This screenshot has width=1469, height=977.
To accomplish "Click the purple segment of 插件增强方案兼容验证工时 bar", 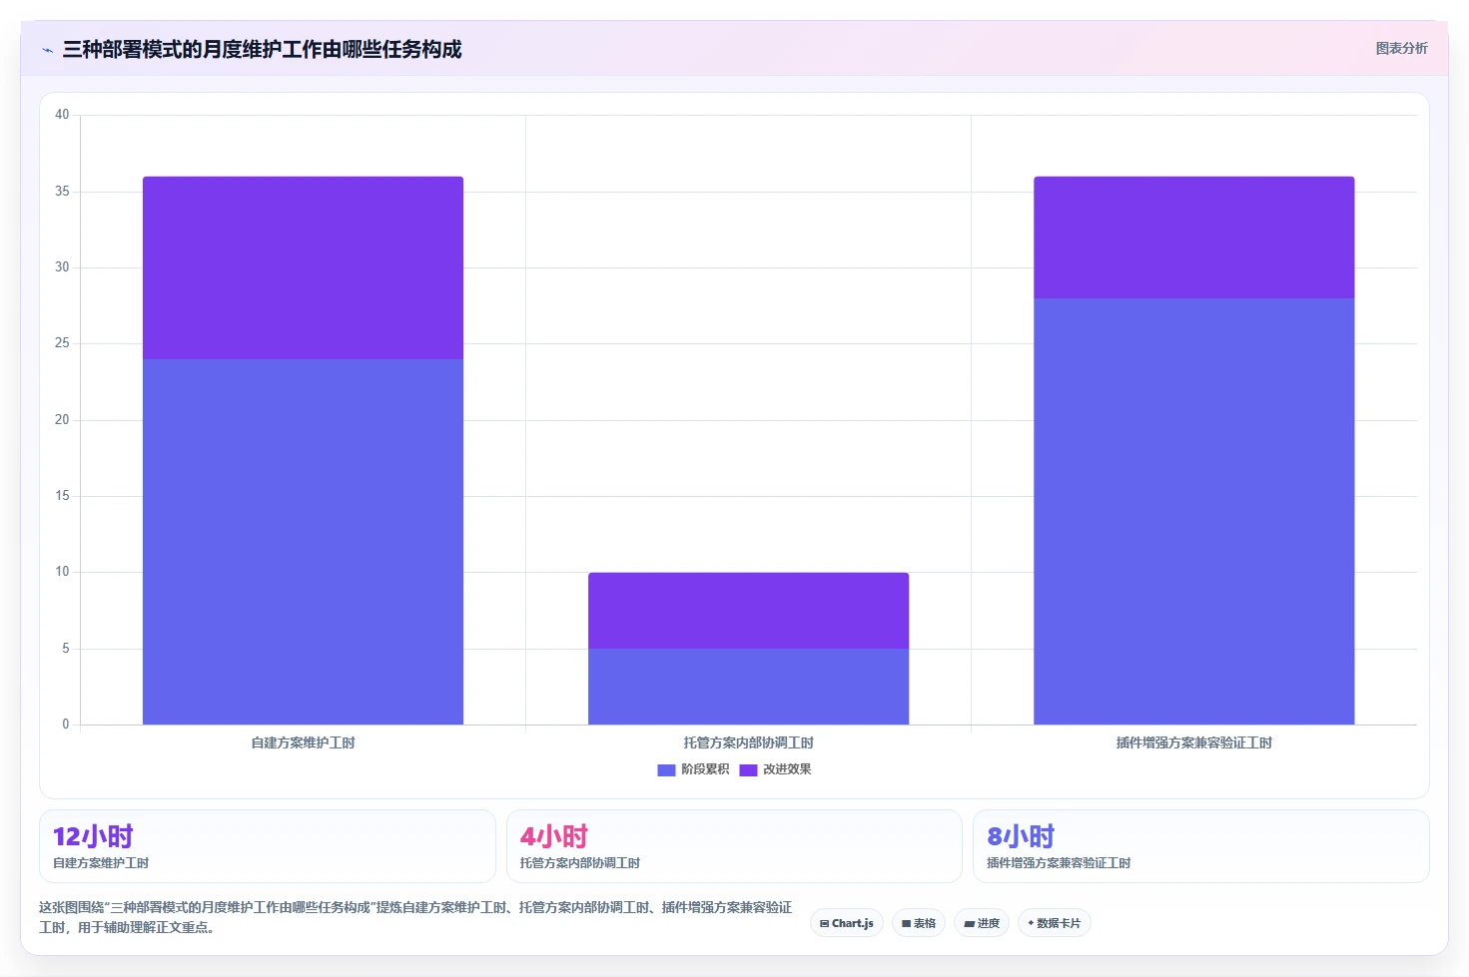I will [x=1193, y=238].
